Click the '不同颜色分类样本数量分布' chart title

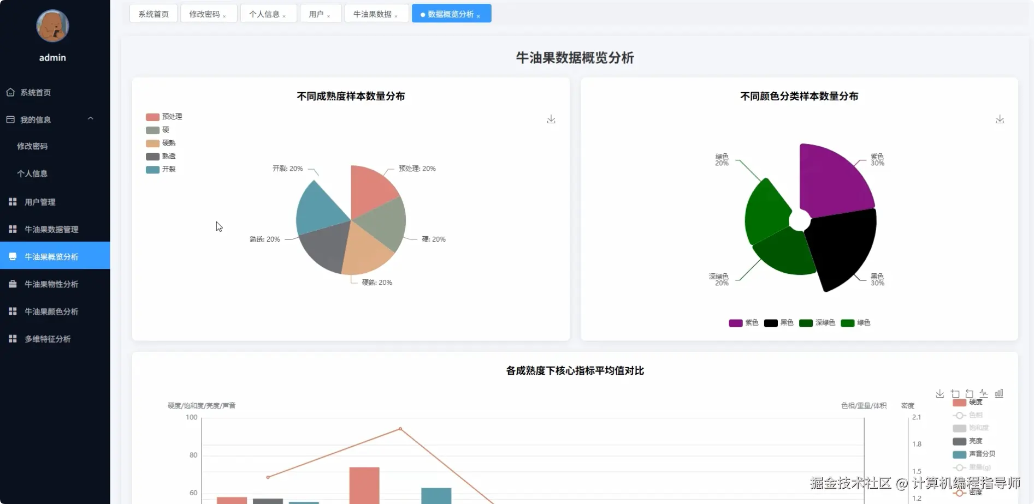point(799,96)
